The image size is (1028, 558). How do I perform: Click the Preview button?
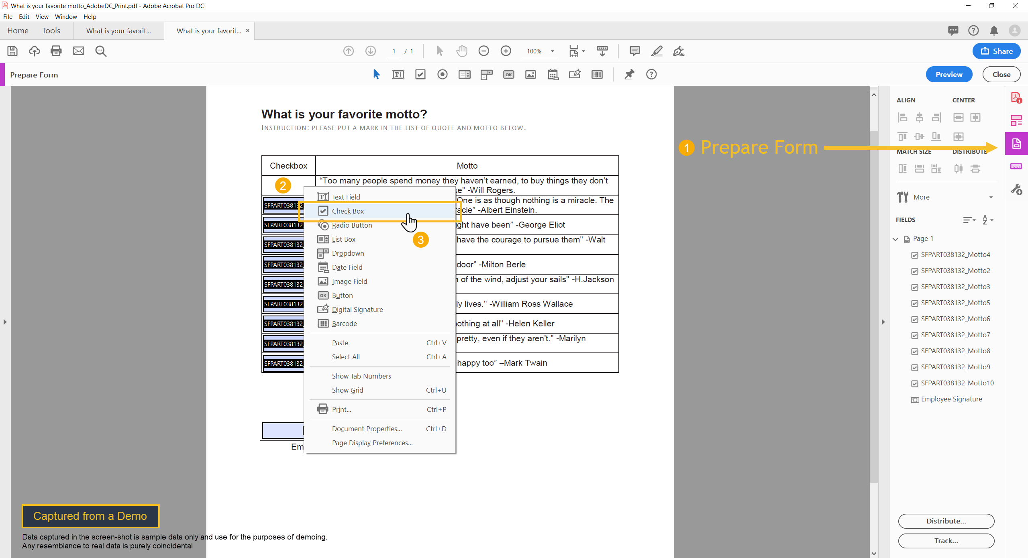pyautogui.click(x=949, y=75)
